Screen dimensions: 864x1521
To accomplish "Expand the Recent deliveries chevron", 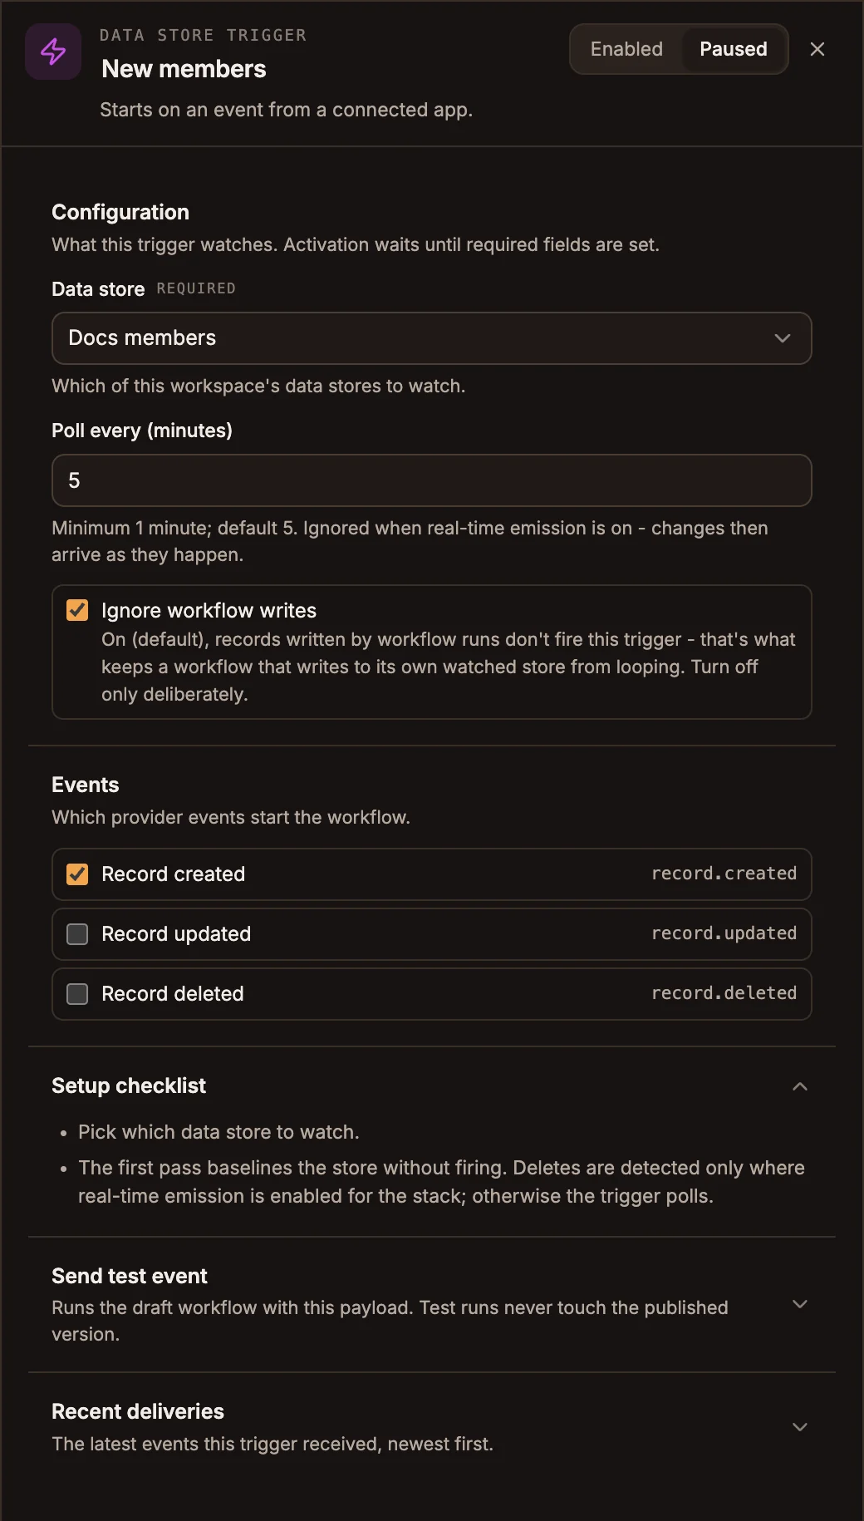I will [x=800, y=1427].
